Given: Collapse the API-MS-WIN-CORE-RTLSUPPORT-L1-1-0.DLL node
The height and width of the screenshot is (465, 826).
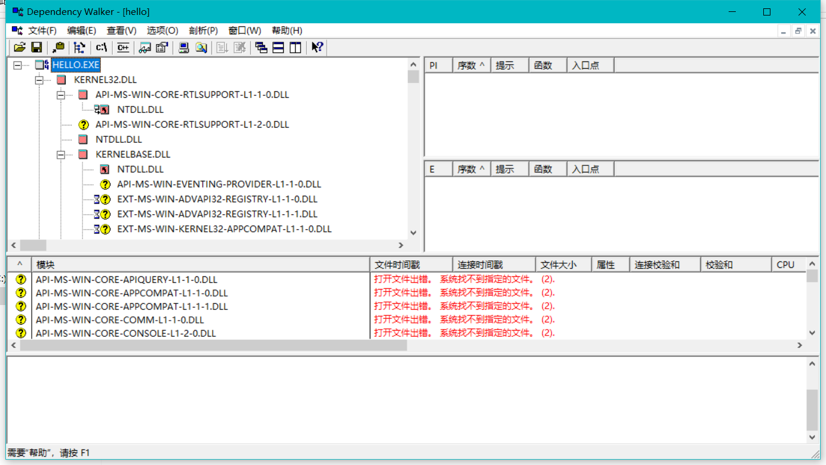Looking at the screenshot, I should click(60, 94).
